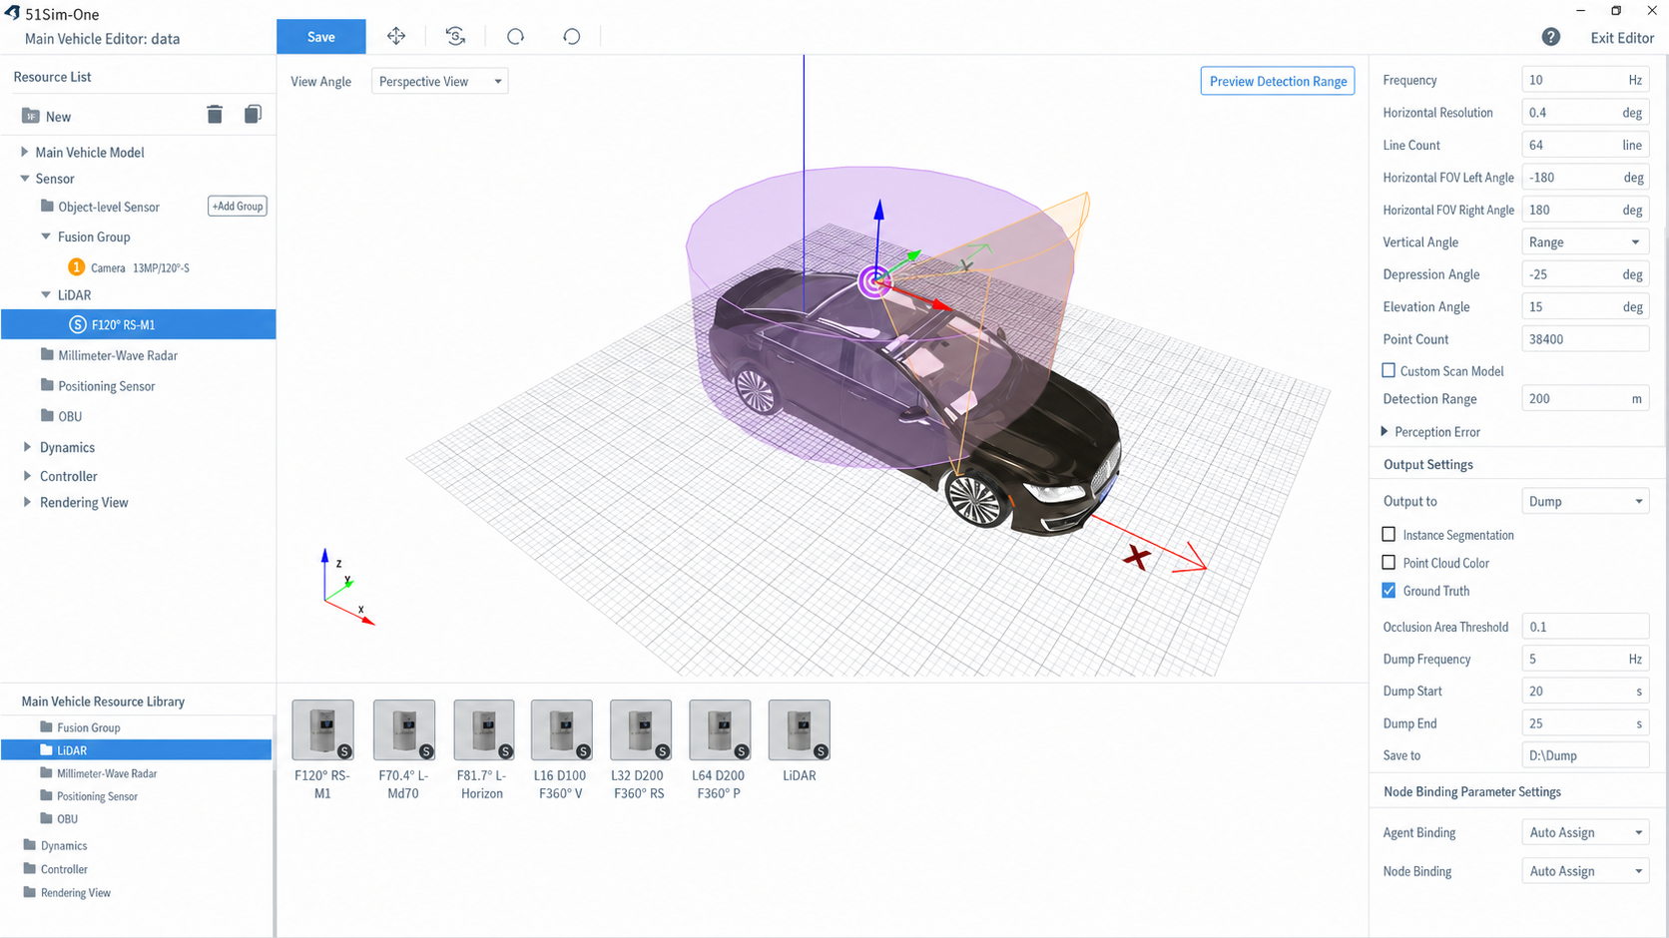This screenshot has width=1669, height=938.
Task: Pick F120° RS-M1 LiDAR thumbnail
Action: point(322,729)
